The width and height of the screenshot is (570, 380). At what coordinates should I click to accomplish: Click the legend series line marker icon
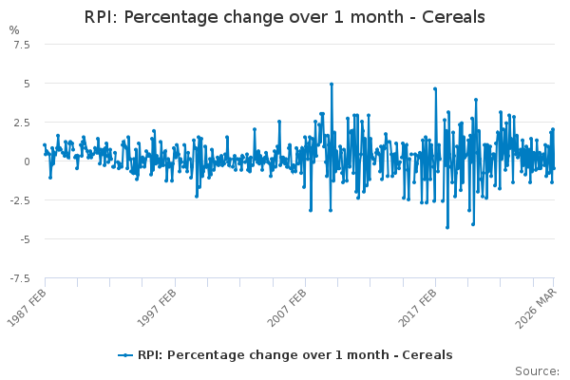coord(124,355)
